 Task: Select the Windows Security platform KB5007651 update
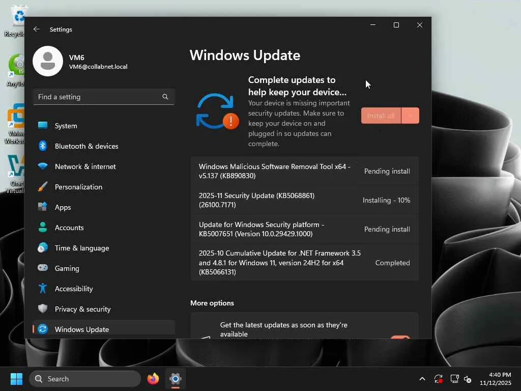coord(304,229)
